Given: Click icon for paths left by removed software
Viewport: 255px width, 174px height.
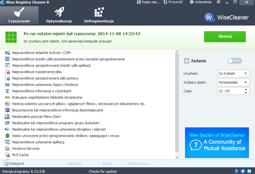Looking at the screenshot, I should [x=7, y=59].
